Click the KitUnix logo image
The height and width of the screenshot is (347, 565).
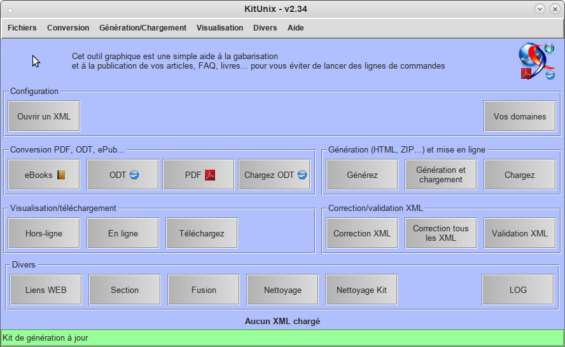[536, 61]
